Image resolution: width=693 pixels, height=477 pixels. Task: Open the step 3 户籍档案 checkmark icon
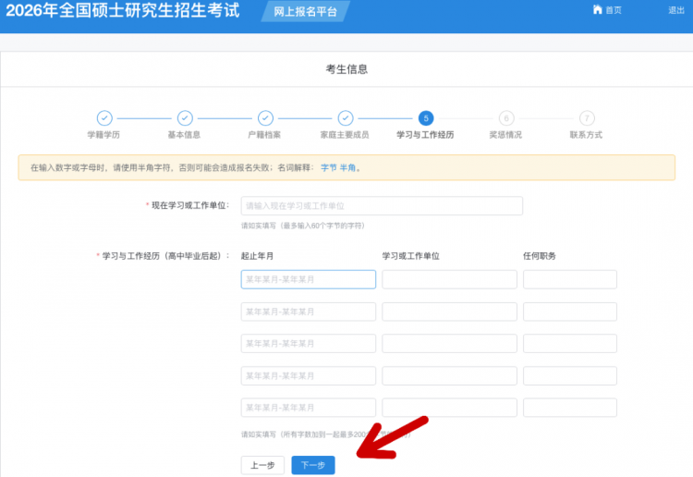[x=265, y=117]
